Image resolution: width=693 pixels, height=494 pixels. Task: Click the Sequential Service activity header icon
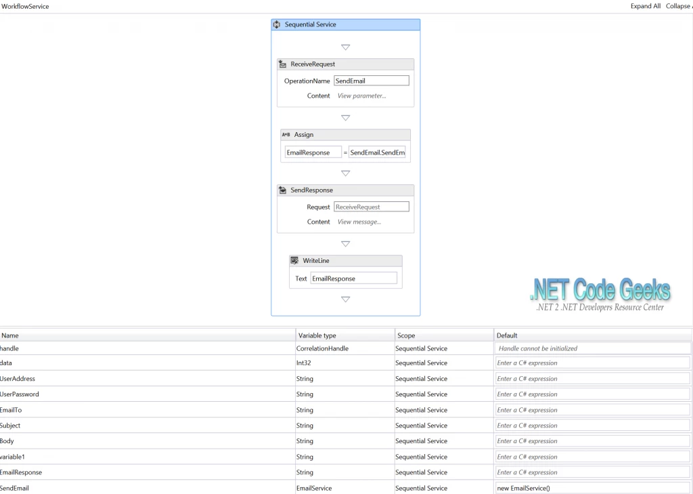point(277,24)
